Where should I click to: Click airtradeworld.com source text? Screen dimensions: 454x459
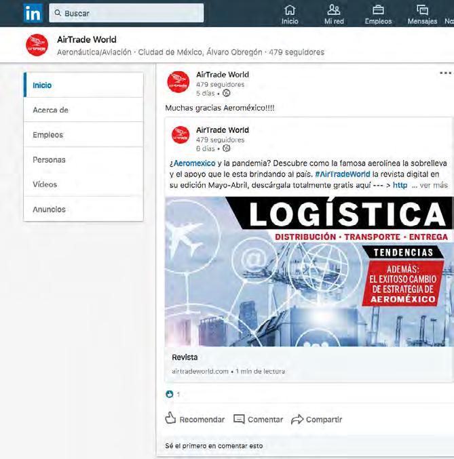(x=200, y=371)
